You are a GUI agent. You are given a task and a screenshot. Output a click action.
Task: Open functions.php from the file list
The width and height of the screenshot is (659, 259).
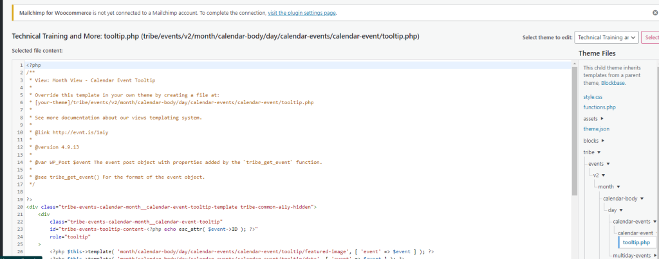pos(599,107)
